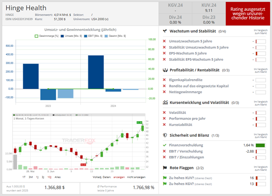Click red X next to Rendite auf das eingesetzte Kapital

coord(164,86)
